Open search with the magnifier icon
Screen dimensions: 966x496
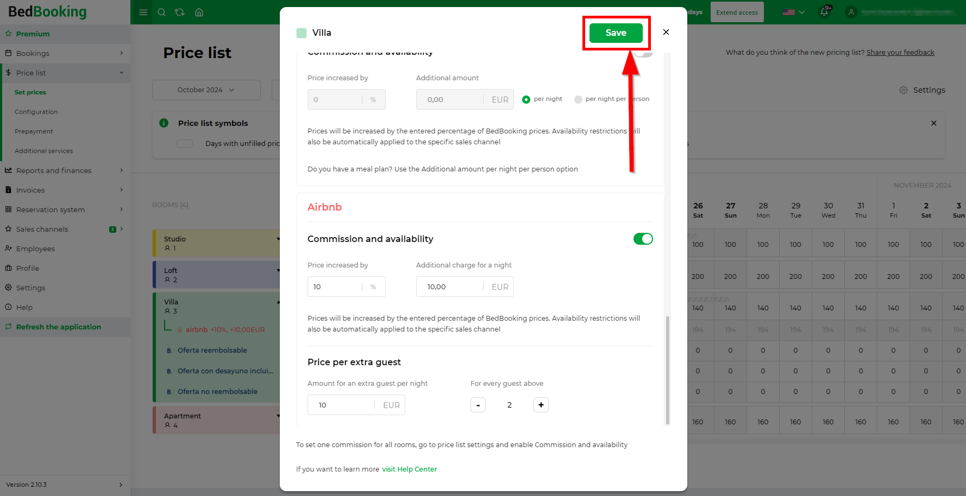161,12
